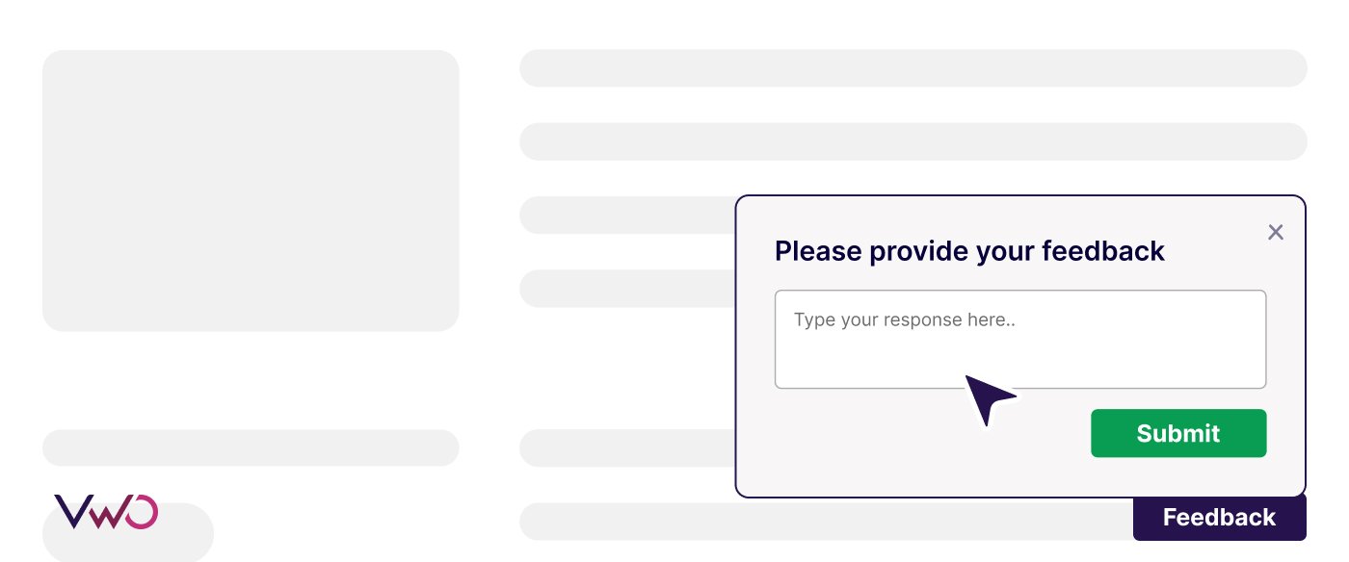This screenshot has height=562, width=1349.
Task: Click the word "feedback" in the dialog heading
Action: tap(1103, 251)
